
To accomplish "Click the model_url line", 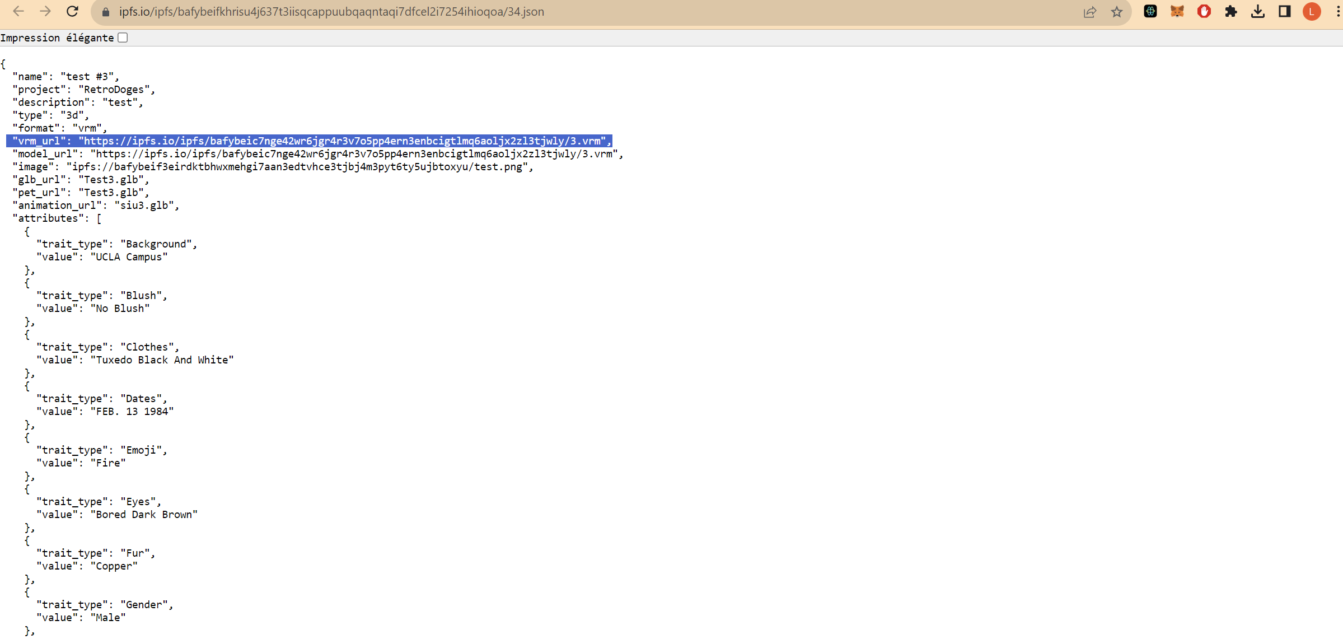I will [x=318, y=154].
